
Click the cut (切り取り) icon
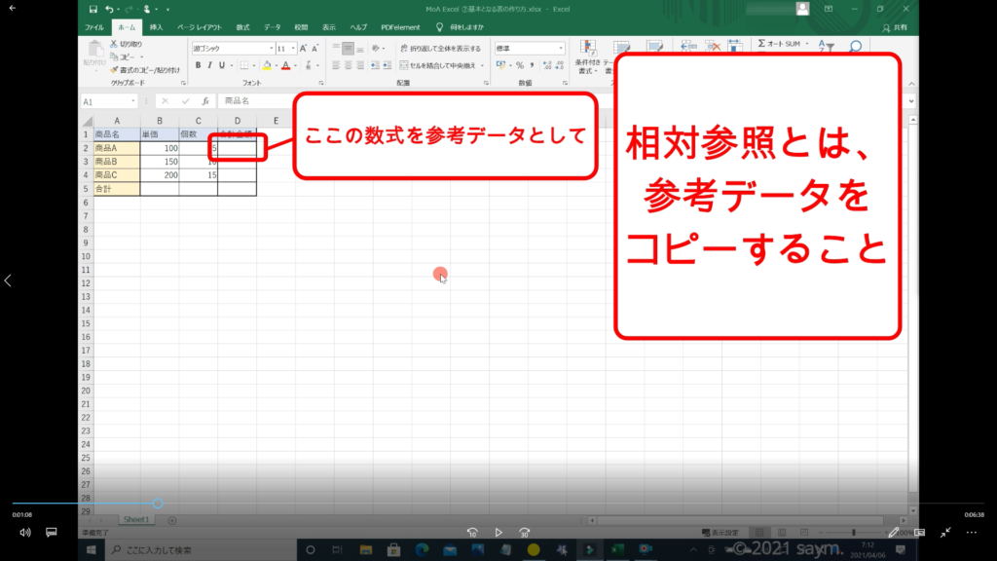pyautogui.click(x=113, y=44)
